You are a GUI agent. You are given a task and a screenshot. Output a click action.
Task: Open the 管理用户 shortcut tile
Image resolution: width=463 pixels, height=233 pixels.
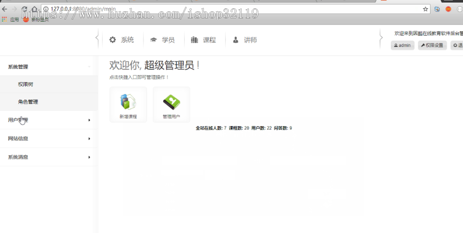click(x=171, y=104)
